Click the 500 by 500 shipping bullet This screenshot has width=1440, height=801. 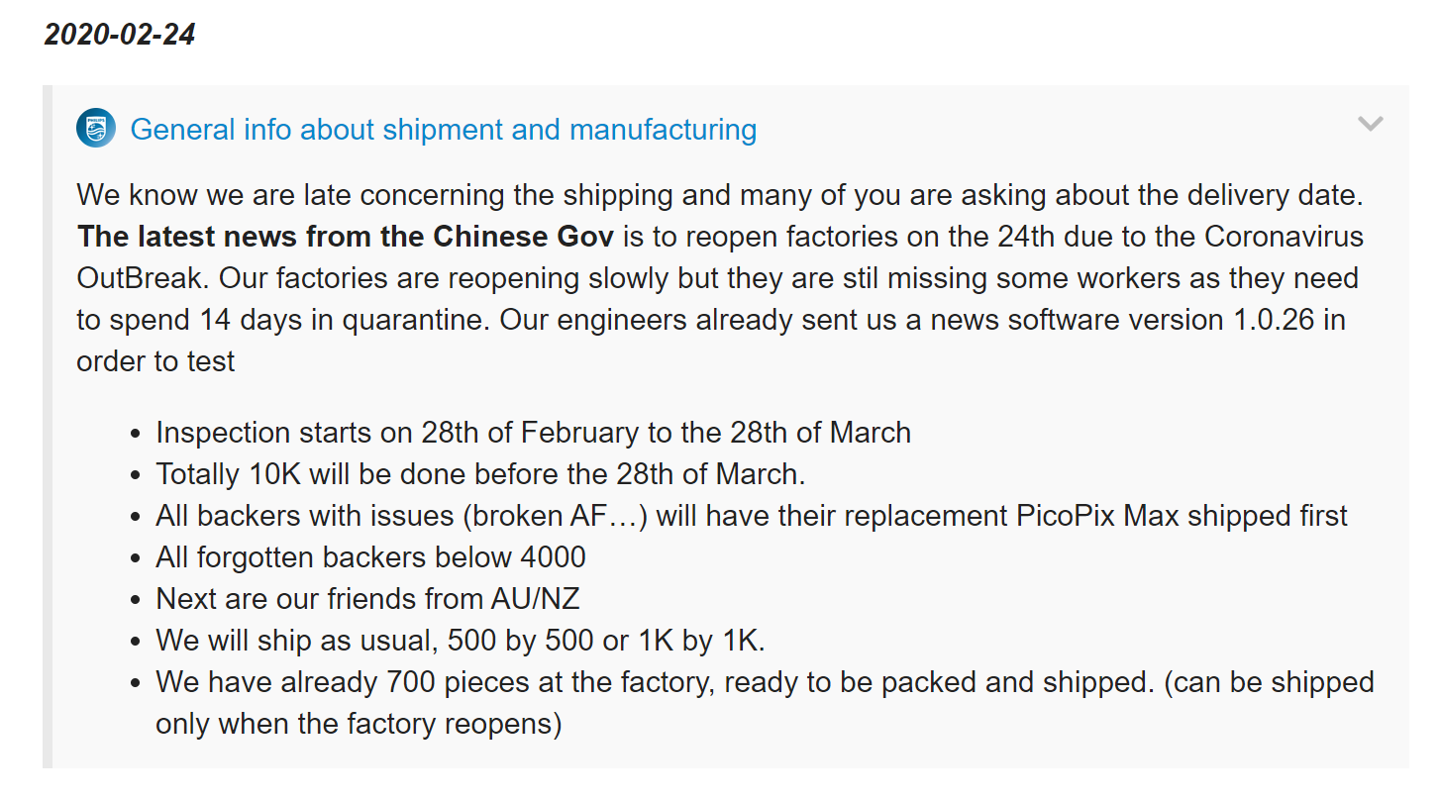[461, 641]
